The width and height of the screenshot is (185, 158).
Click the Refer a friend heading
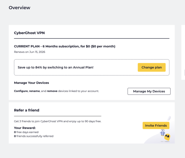(27, 110)
